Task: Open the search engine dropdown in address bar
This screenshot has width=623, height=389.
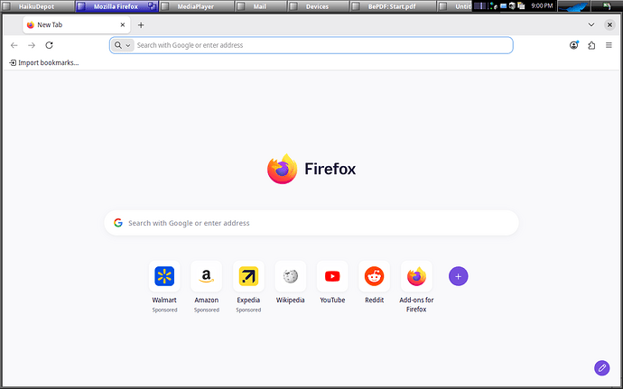Action: [123, 45]
